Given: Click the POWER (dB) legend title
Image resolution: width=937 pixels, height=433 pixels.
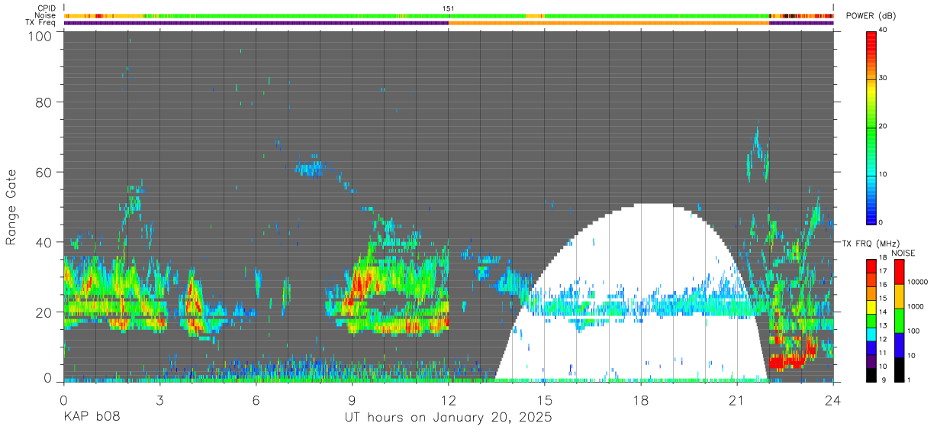Looking at the screenshot, I should [x=871, y=16].
